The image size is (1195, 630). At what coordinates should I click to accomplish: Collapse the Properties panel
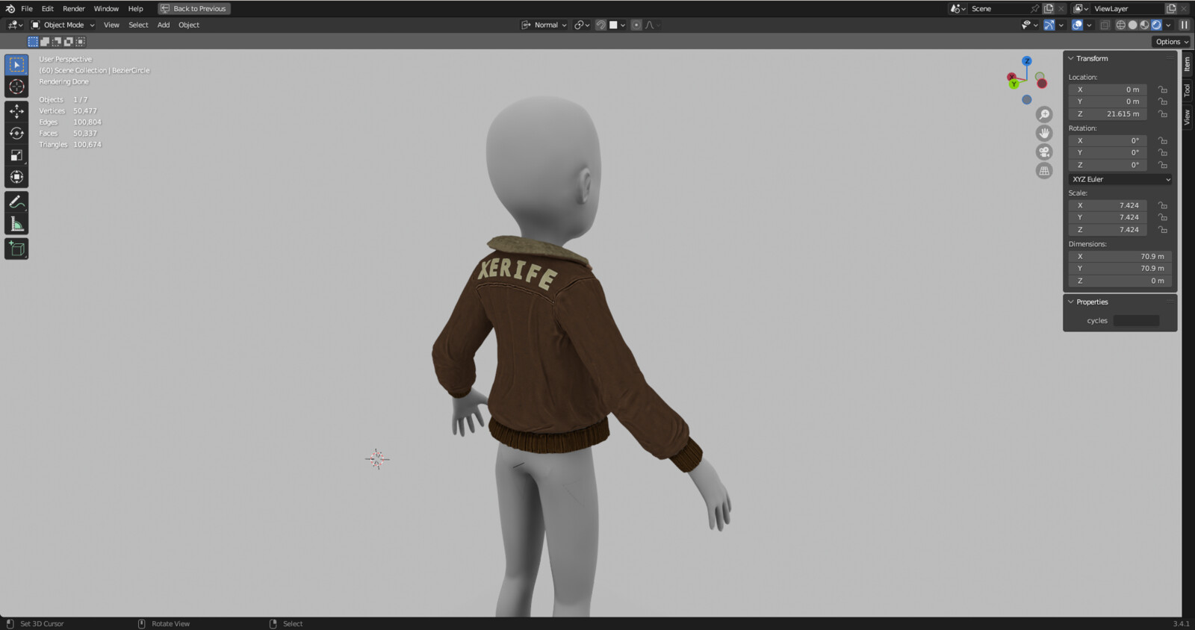1071,302
